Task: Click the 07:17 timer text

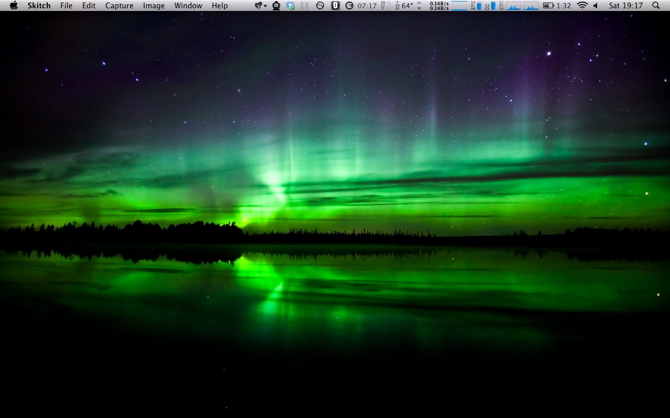Action: [x=367, y=6]
